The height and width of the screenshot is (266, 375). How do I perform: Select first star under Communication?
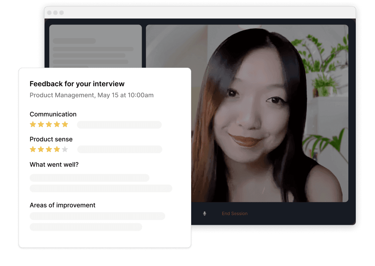(33, 124)
